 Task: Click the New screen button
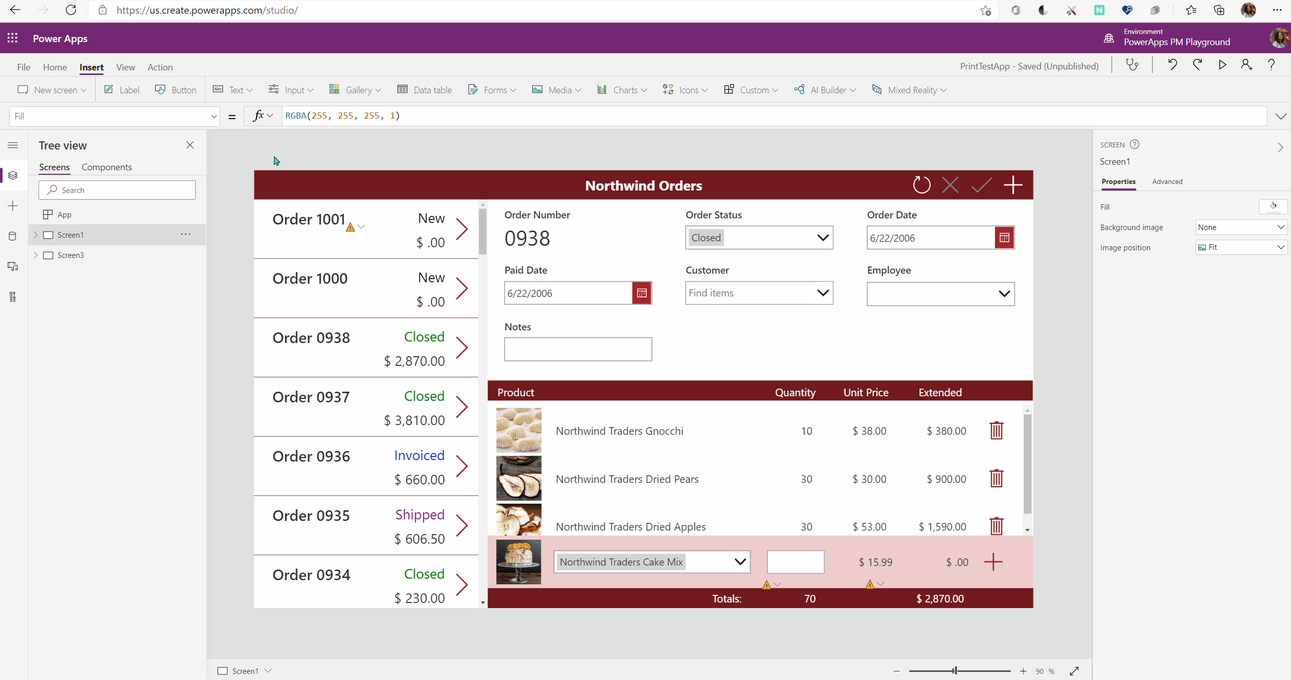(52, 89)
